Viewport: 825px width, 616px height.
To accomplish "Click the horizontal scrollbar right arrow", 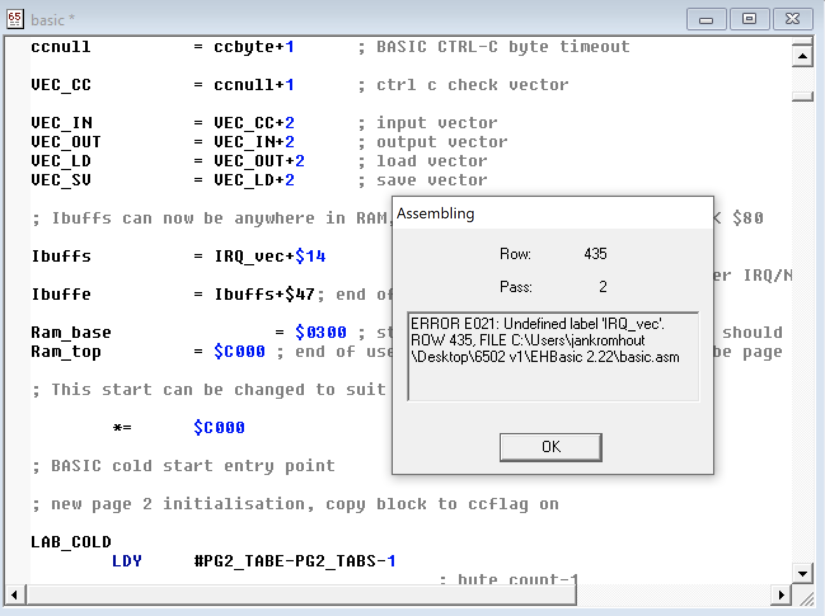I will tap(781, 596).
